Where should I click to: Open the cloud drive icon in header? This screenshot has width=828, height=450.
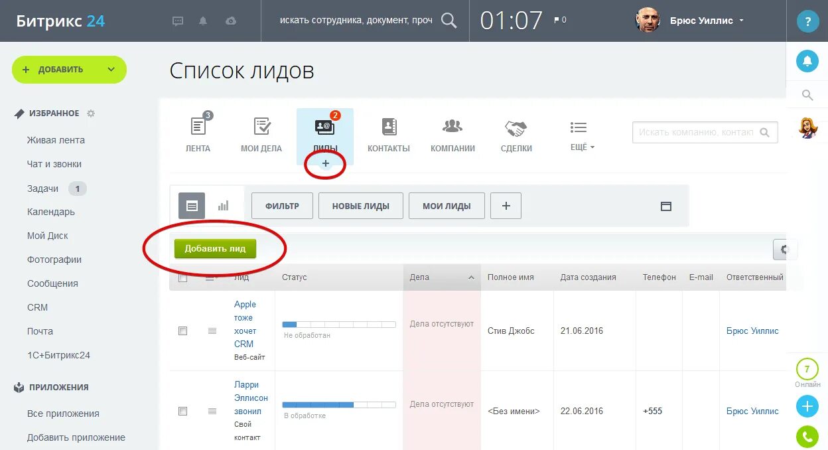pyautogui.click(x=231, y=21)
